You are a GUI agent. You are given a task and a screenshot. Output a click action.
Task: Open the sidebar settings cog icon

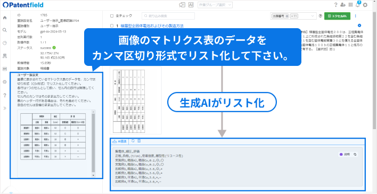coord(5,82)
